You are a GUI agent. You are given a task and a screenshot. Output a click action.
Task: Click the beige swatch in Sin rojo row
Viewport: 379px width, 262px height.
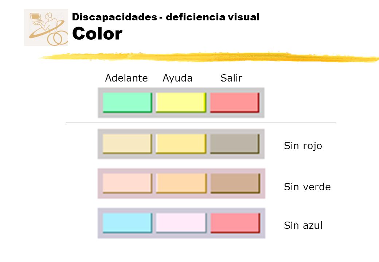pyautogui.click(x=128, y=144)
